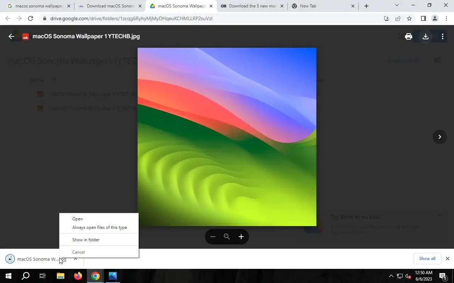The image size is (454, 283).
Task: Open the Chrome profile menu
Action: pyautogui.click(x=435, y=18)
